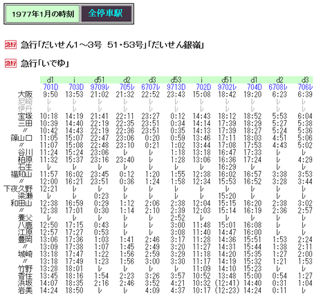Select station name 八鹿
The height and width of the screenshot is (294, 332).
click(x=25, y=225)
